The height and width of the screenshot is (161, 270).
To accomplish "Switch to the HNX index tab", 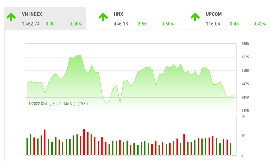I will 118,14.
